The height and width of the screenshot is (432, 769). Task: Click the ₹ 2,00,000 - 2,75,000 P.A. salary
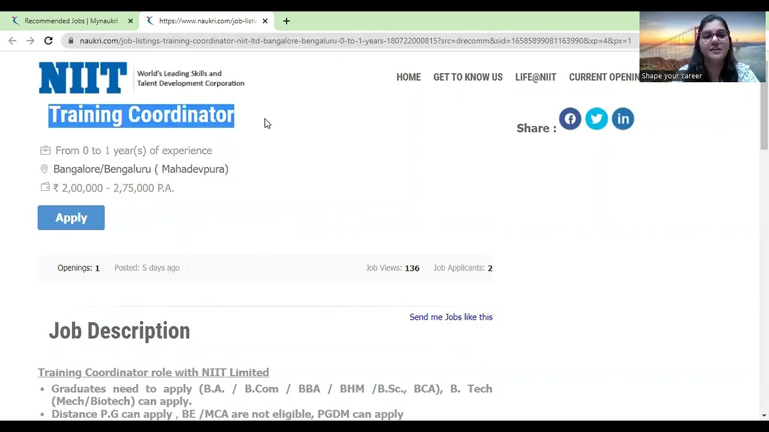point(114,188)
